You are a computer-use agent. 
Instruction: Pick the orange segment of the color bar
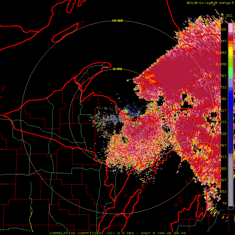231,45
